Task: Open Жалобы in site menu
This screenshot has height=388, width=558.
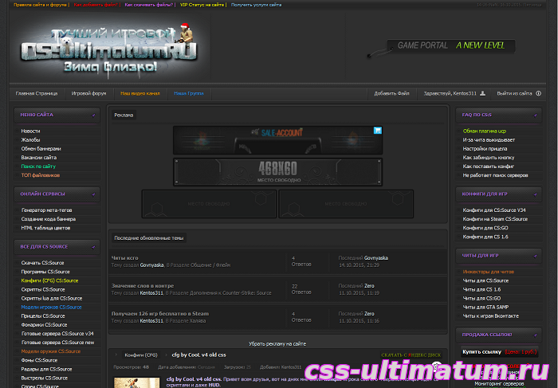Action: tap(30, 140)
